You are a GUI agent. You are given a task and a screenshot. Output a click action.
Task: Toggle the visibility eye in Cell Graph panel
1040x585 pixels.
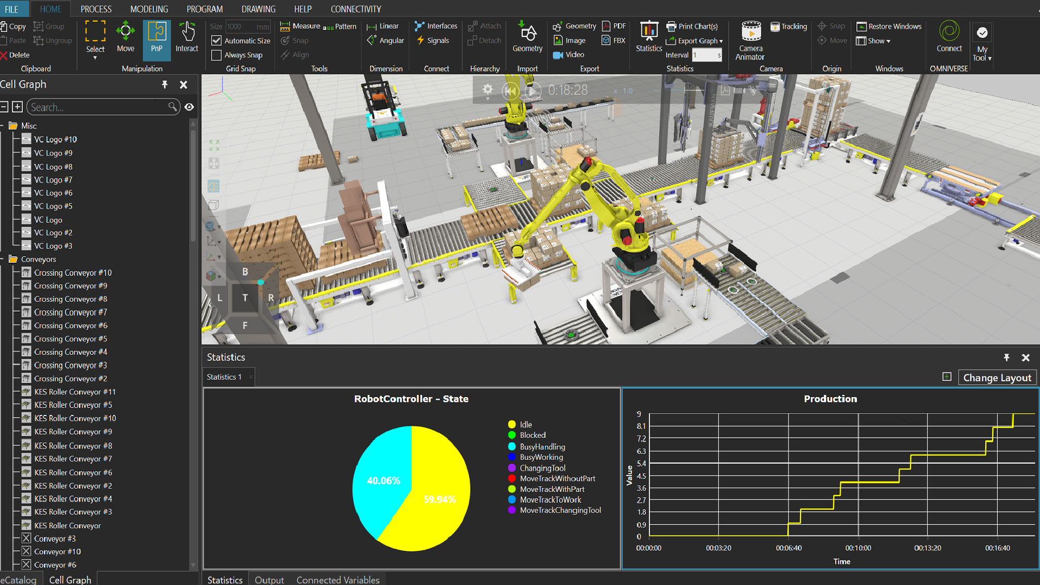pos(189,107)
